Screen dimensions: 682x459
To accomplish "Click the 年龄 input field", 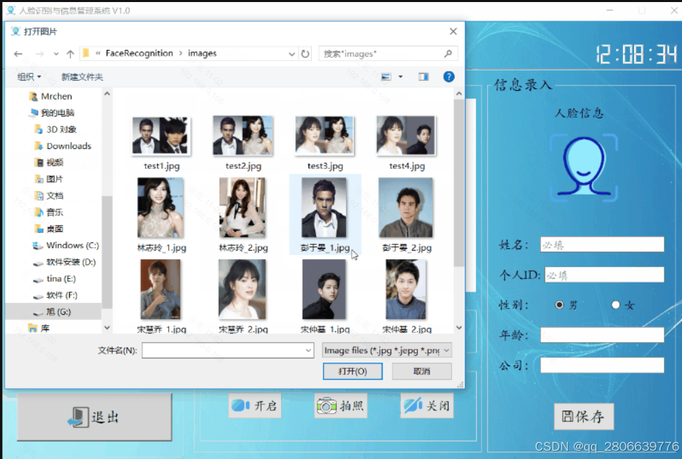I will tap(602, 335).
